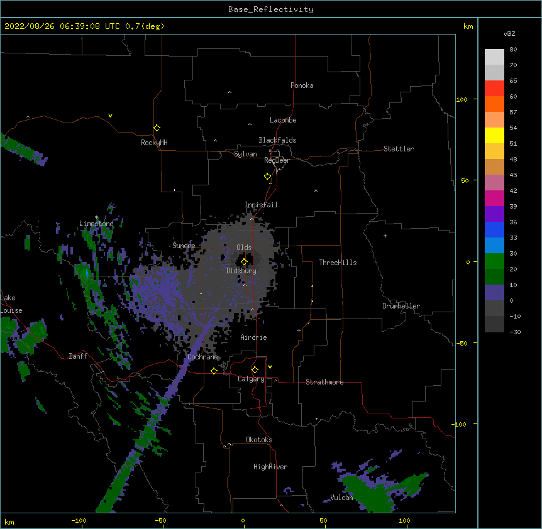Pick the light gray swatch between 80 and 70
Viewport: 542px width, 529px height.
click(x=494, y=57)
